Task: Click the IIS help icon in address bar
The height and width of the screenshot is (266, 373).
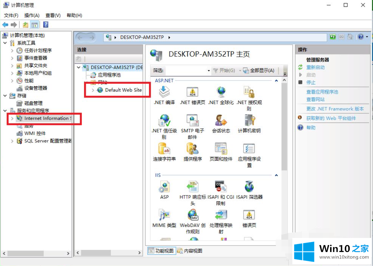Action: coord(361,37)
